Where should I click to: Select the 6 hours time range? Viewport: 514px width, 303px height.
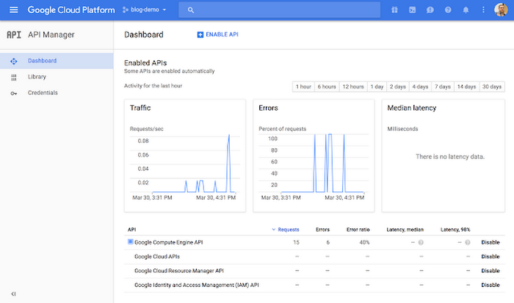pyautogui.click(x=327, y=87)
